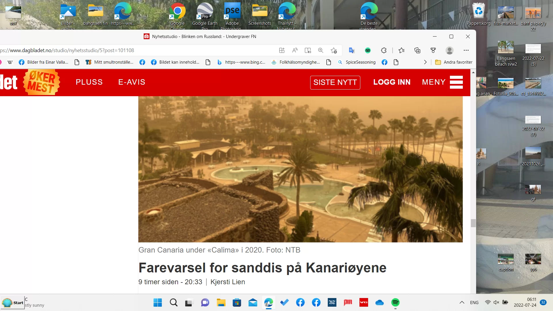Open the Collections icon in toolbar
553x311 pixels.
tap(417, 50)
